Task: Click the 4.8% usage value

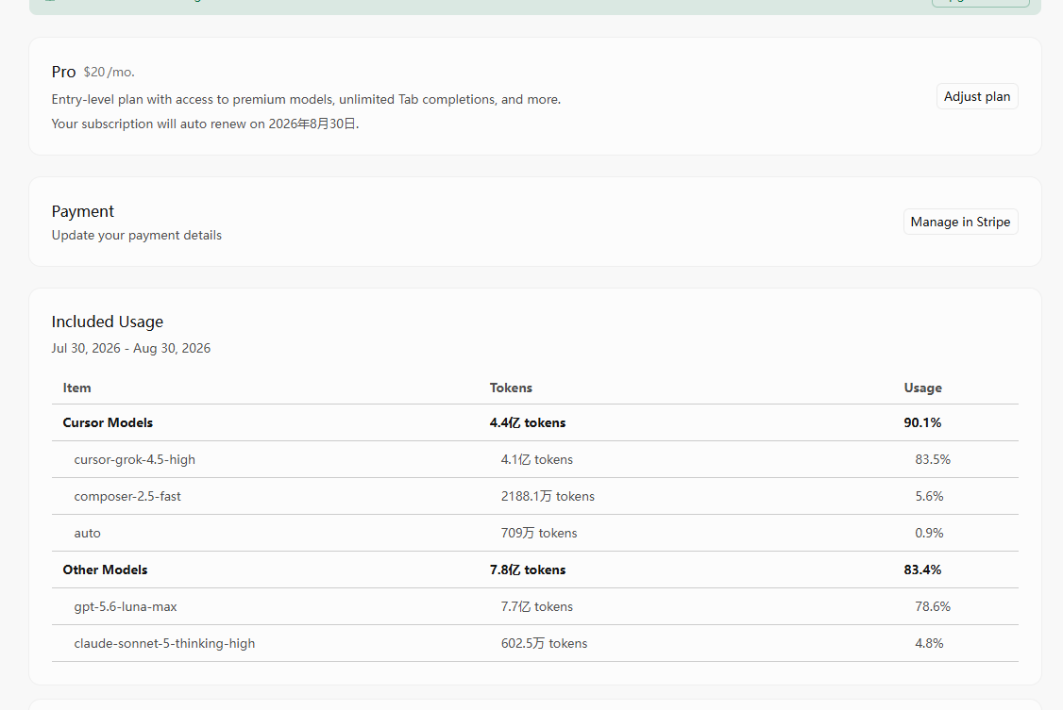Action: [x=930, y=643]
